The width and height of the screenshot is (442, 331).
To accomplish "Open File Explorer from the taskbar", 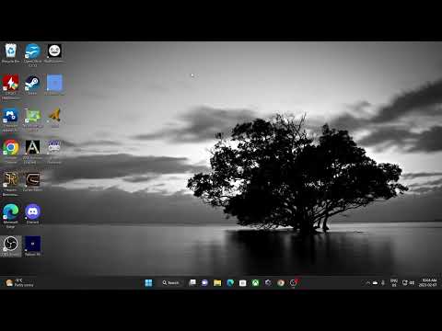I will tap(217, 283).
